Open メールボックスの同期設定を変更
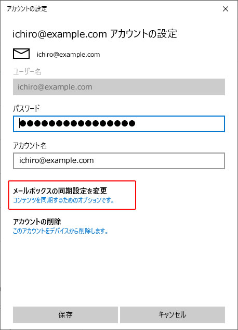Viewport: 238px width, 330px height. tap(60, 191)
